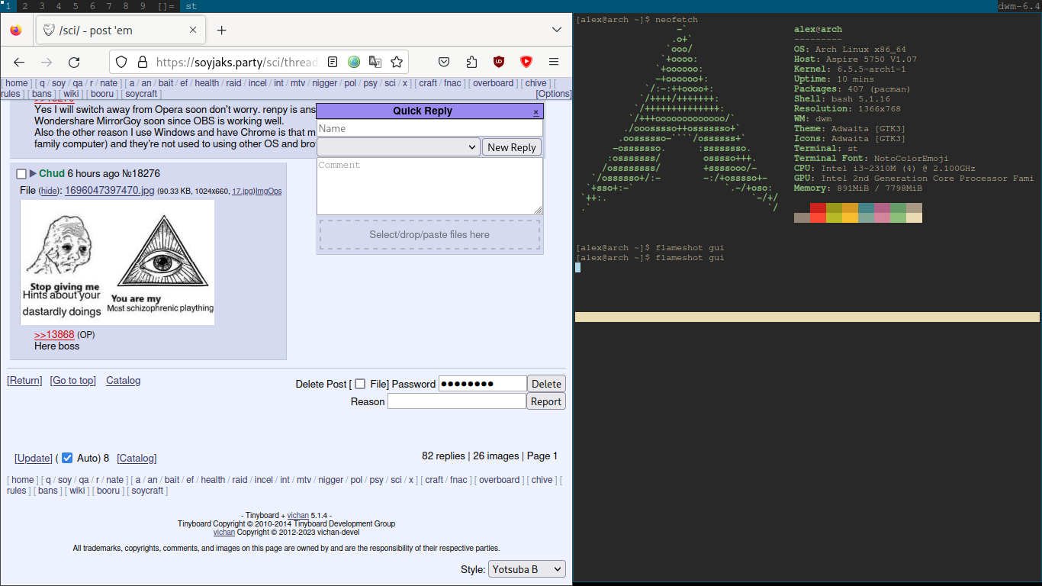Click the globe extension icon in address bar
This screenshot has width=1042, height=586.
click(x=354, y=63)
